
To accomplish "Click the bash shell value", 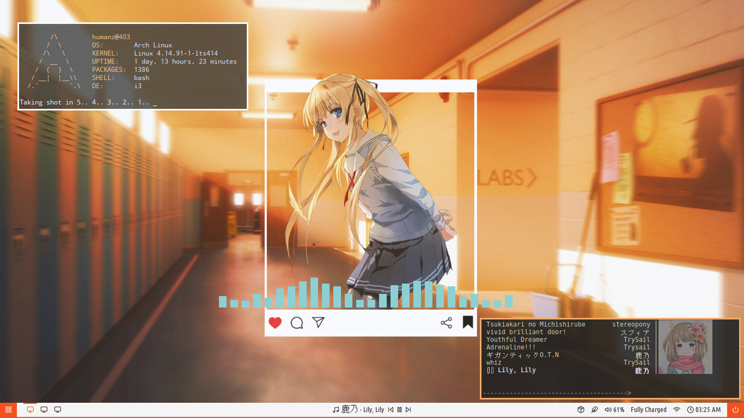I will tap(142, 78).
